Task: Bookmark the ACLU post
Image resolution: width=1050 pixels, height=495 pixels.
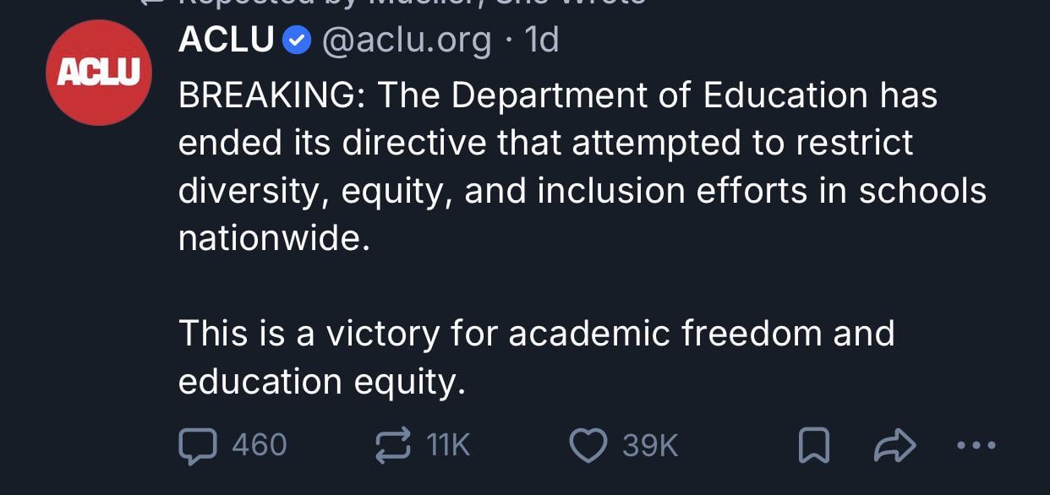Action: [x=814, y=445]
